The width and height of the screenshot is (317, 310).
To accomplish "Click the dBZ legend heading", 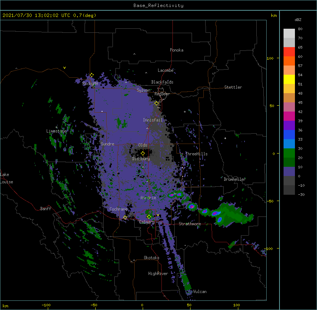I will tap(298, 20).
